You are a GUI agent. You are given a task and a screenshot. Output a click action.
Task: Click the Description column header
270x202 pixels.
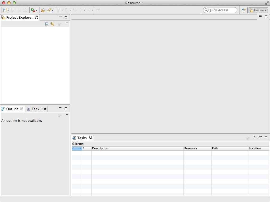[137, 148]
